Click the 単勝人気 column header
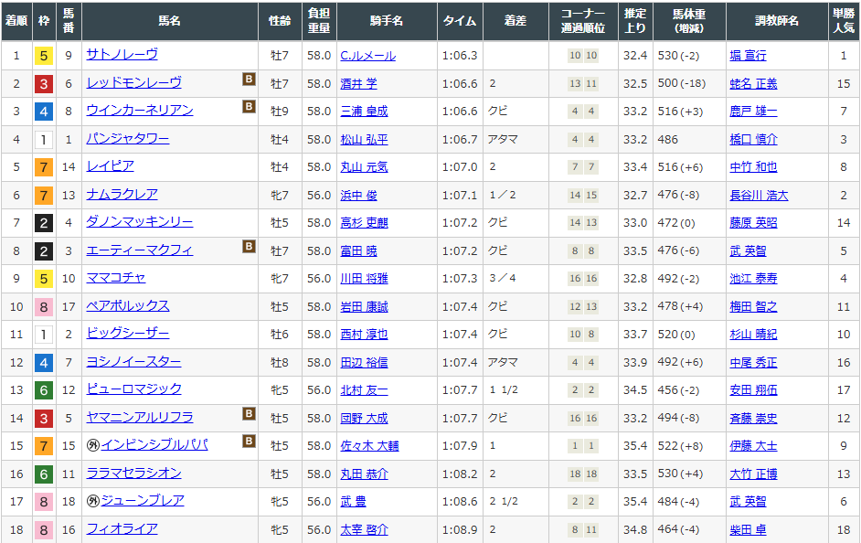 point(843,21)
